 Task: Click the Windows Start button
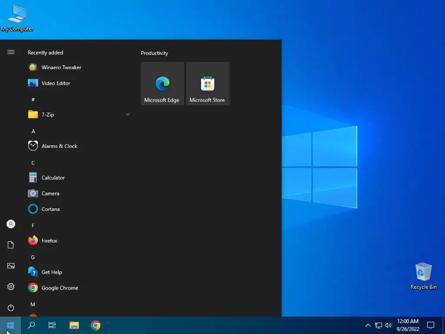[x=10, y=325]
